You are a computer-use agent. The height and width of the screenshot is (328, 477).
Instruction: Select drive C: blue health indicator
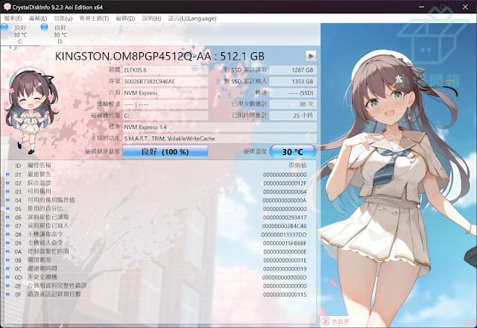tap(4, 27)
